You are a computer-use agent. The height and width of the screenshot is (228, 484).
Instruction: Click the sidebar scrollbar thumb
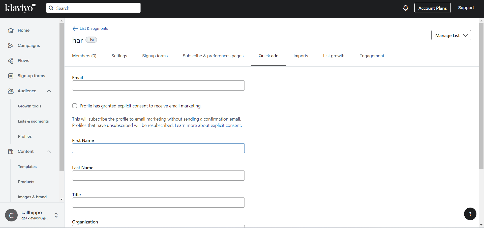pos(62,97)
